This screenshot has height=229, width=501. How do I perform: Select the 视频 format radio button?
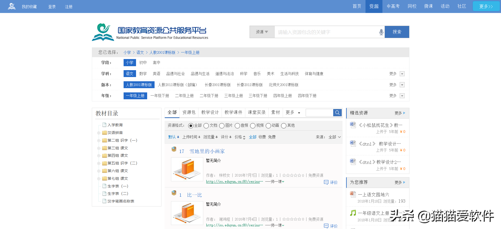pyautogui.click(x=253, y=125)
